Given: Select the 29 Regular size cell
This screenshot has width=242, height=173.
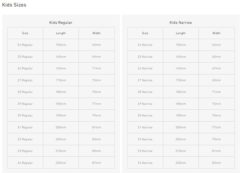Looking at the screenshot, I should pyautogui.click(x=25, y=104).
